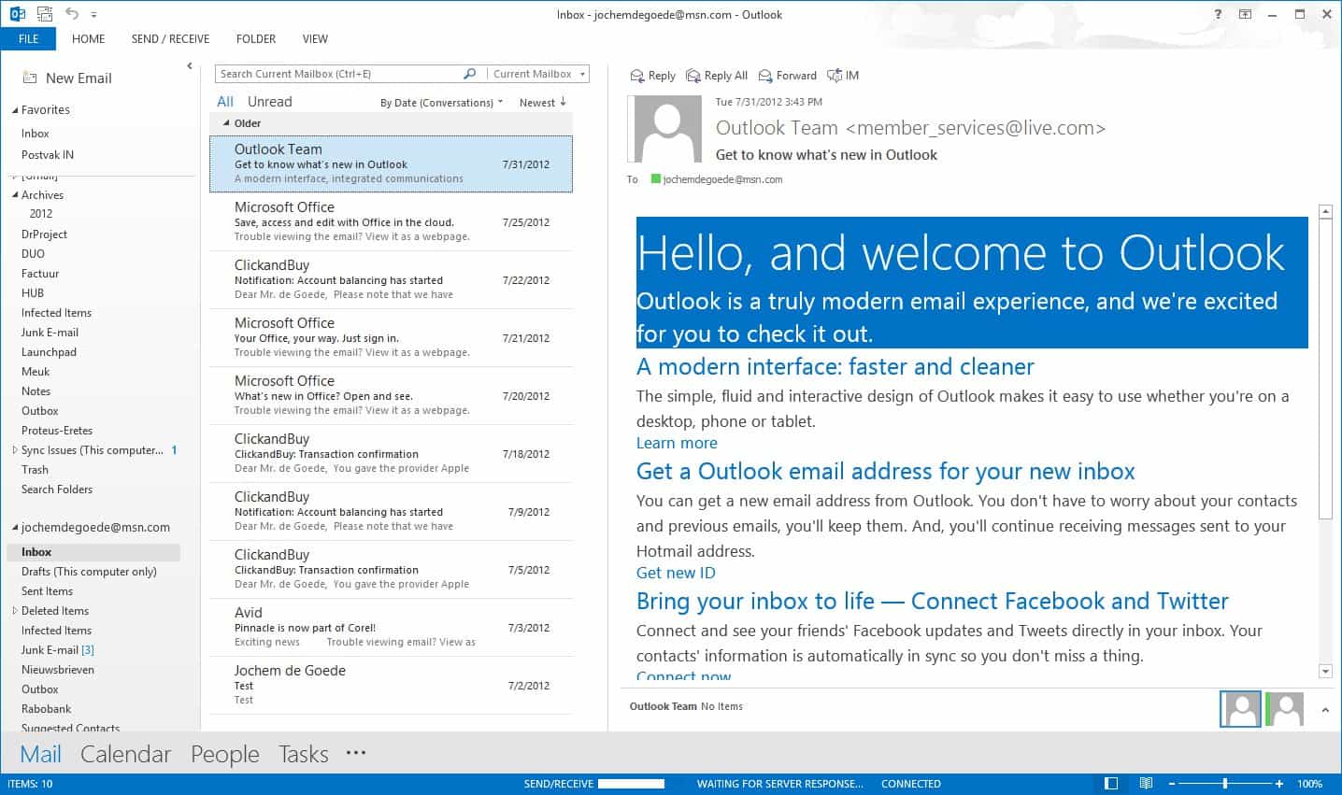Viewport: 1342px width, 795px height.
Task: Select the 2012 archive folder
Action: pyautogui.click(x=41, y=214)
